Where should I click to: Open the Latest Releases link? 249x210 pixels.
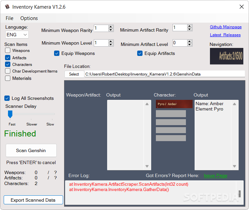coord(225,35)
